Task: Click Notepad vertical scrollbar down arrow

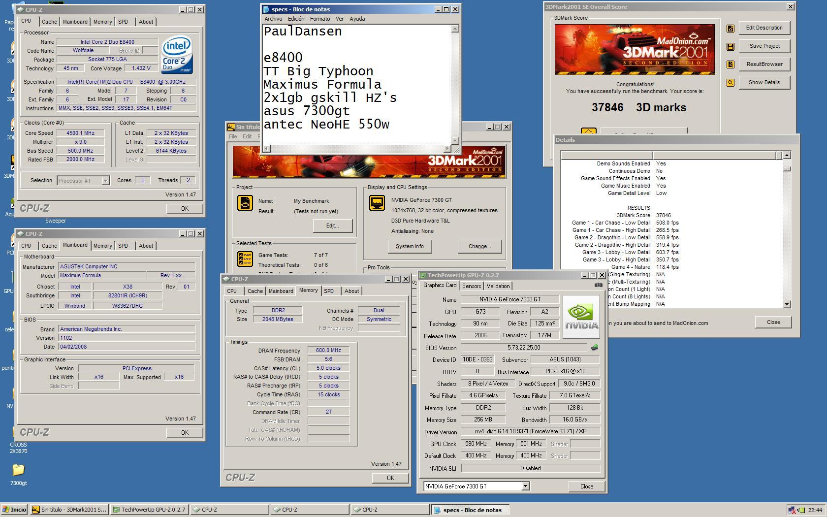Action: 455,141
